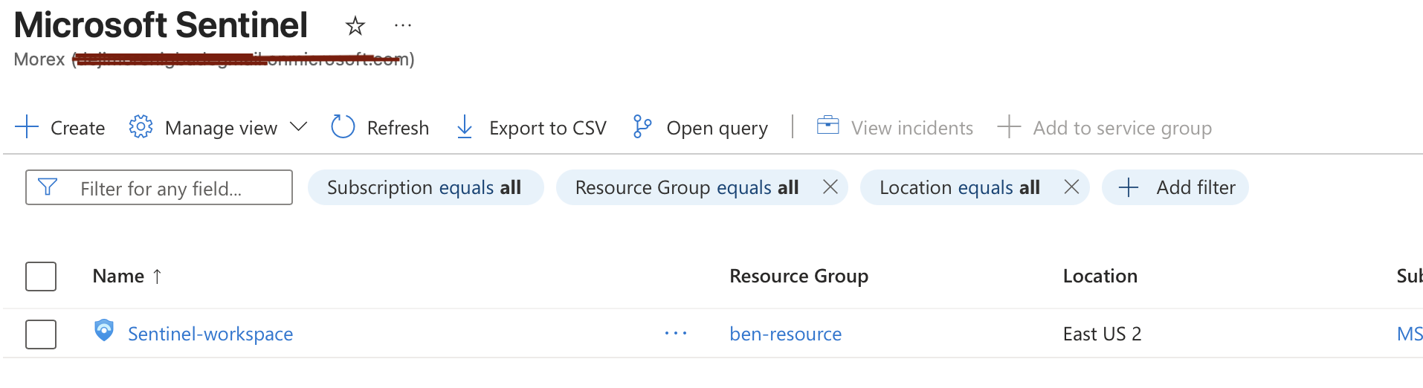Sort by Resource Group column header
The image size is (1423, 388).
coord(798,276)
